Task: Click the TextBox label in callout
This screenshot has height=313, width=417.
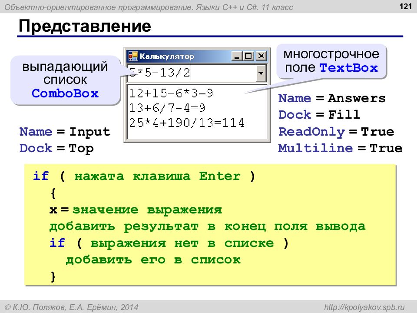Action: click(x=348, y=68)
